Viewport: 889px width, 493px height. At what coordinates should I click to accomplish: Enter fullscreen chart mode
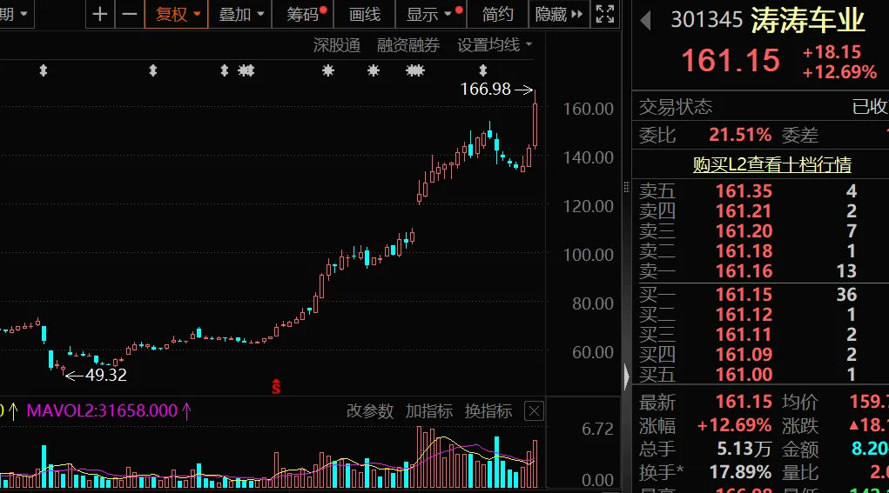pos(603,14)
